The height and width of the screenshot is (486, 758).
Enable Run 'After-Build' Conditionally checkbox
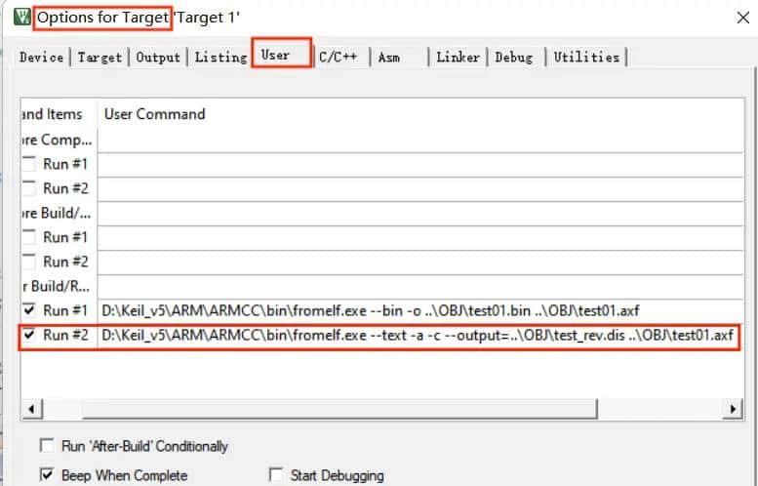pos(47,446)
